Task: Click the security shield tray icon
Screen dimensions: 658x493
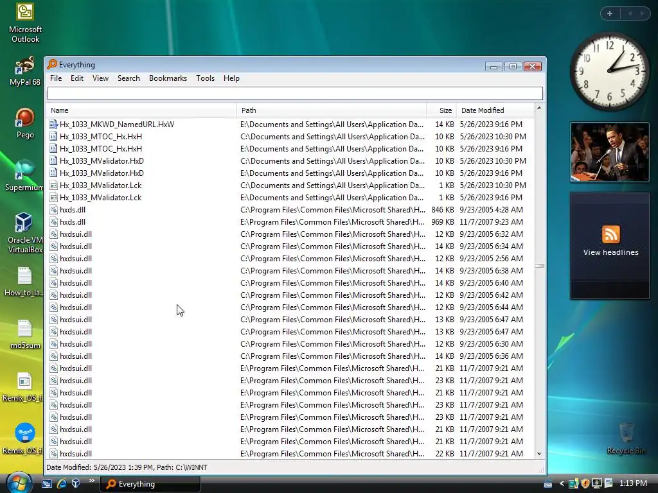Action: (585, 483)
